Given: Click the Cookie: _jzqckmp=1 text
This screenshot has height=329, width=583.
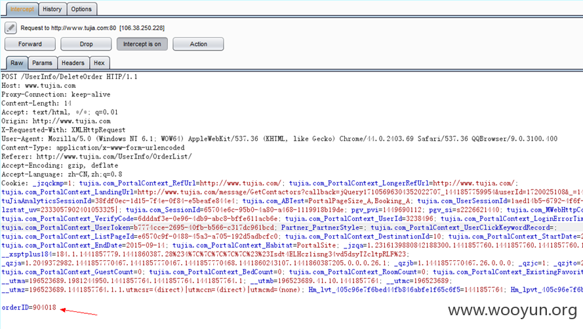Looking at the screenshot, I should 38,184.
